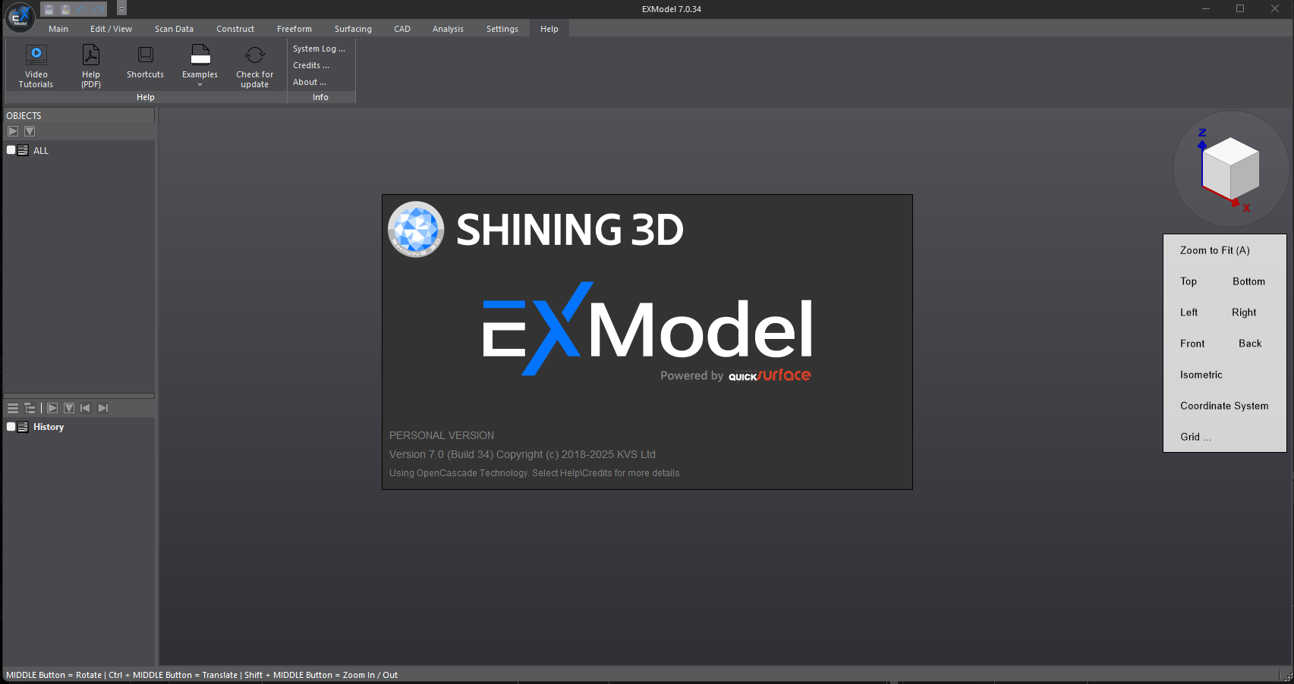Choose Zoom to Fit (A)
This screenshot has width=1294, height=684.
click(x=1214, y=250)
